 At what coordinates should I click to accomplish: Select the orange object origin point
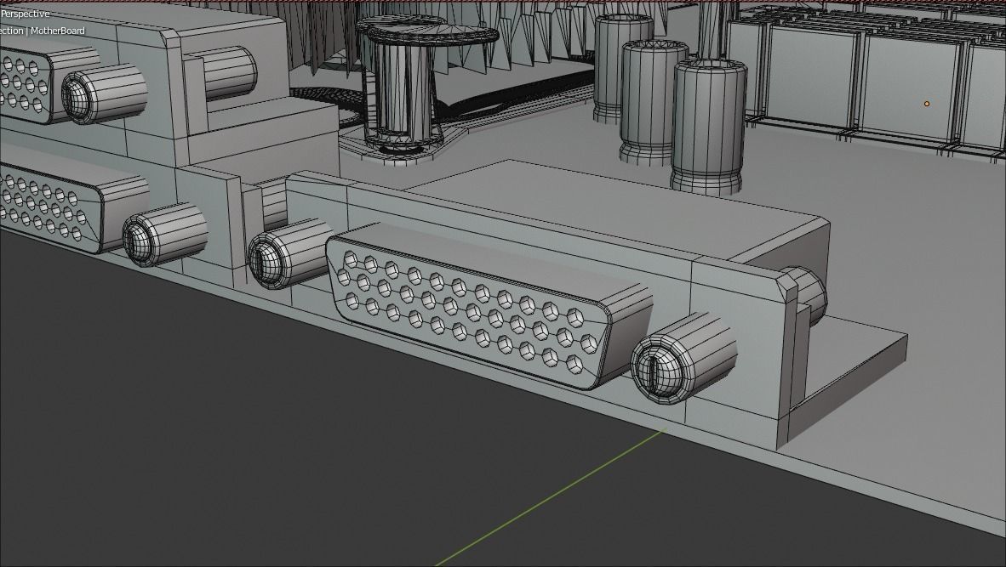pos(927,103)
